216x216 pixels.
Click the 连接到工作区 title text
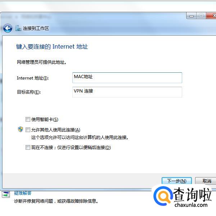pyautogui.click(x=36, y=28)
